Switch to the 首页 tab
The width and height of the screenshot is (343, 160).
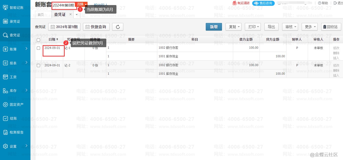pos(41,15)
